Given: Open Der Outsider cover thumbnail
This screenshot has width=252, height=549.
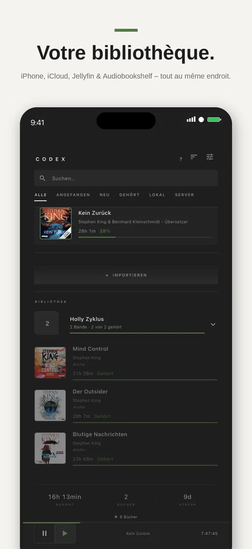Looking at the screenshot, I should click(x=50, y=405).
